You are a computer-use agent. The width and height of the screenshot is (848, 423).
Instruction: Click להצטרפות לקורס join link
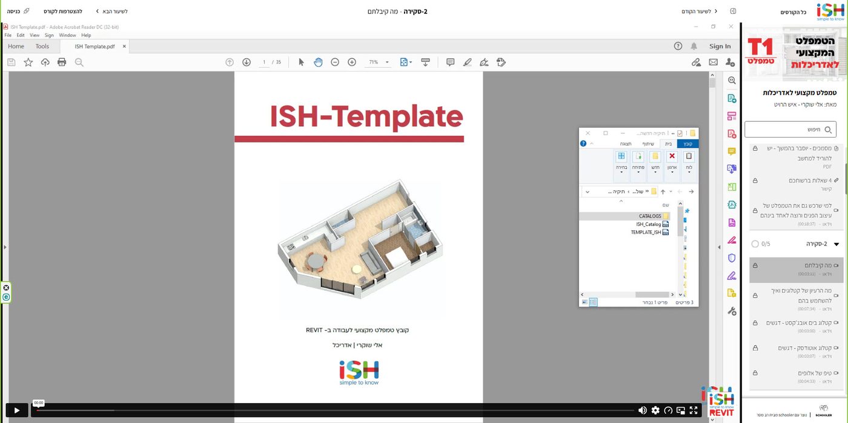62,11
